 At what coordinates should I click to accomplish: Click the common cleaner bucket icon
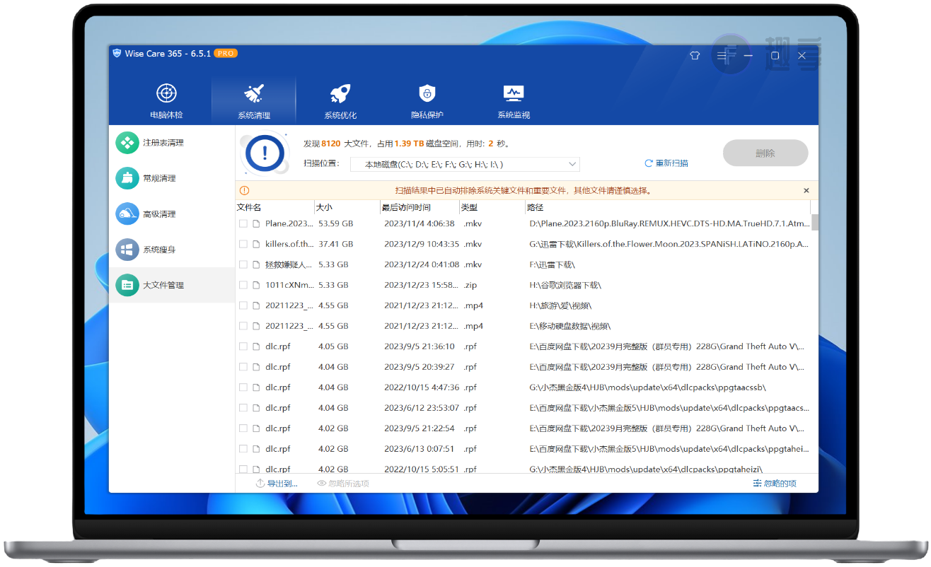click(127, 178)
